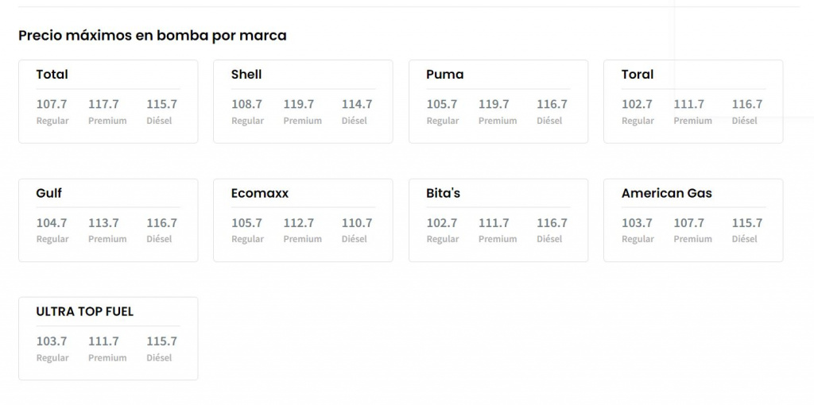Click the Gulf brand heading
This screenshot has width=814, height=405.
pyautogui.click(x=48, y=193)
